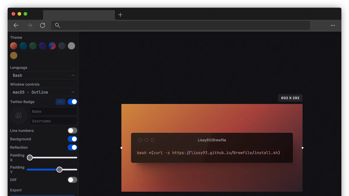Turn off the Reflection toggle
This screenshot has height=196, width=349.
73,148
